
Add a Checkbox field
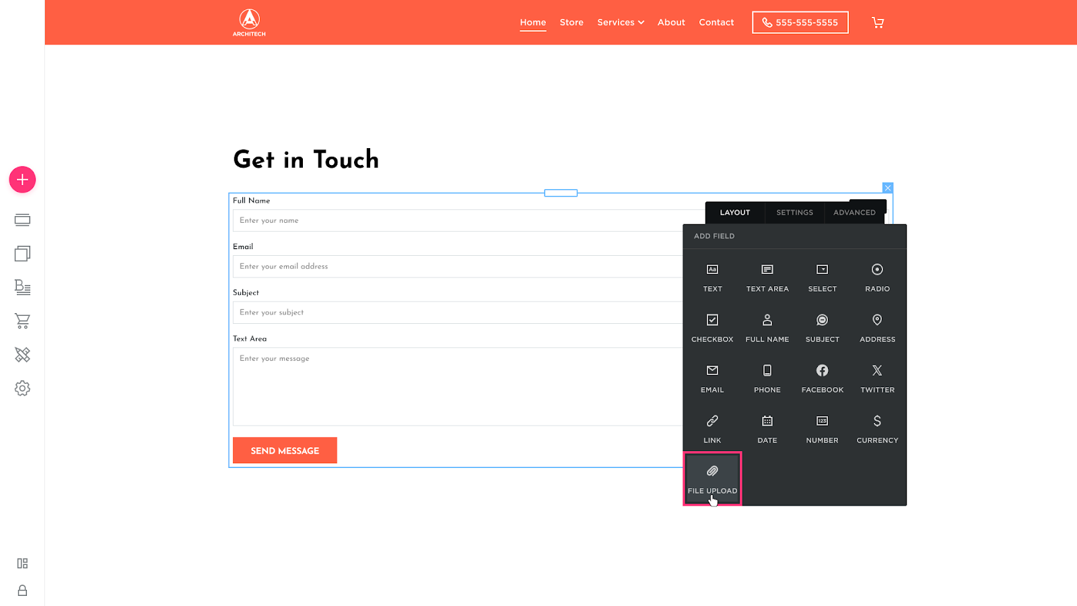[712, 329]
